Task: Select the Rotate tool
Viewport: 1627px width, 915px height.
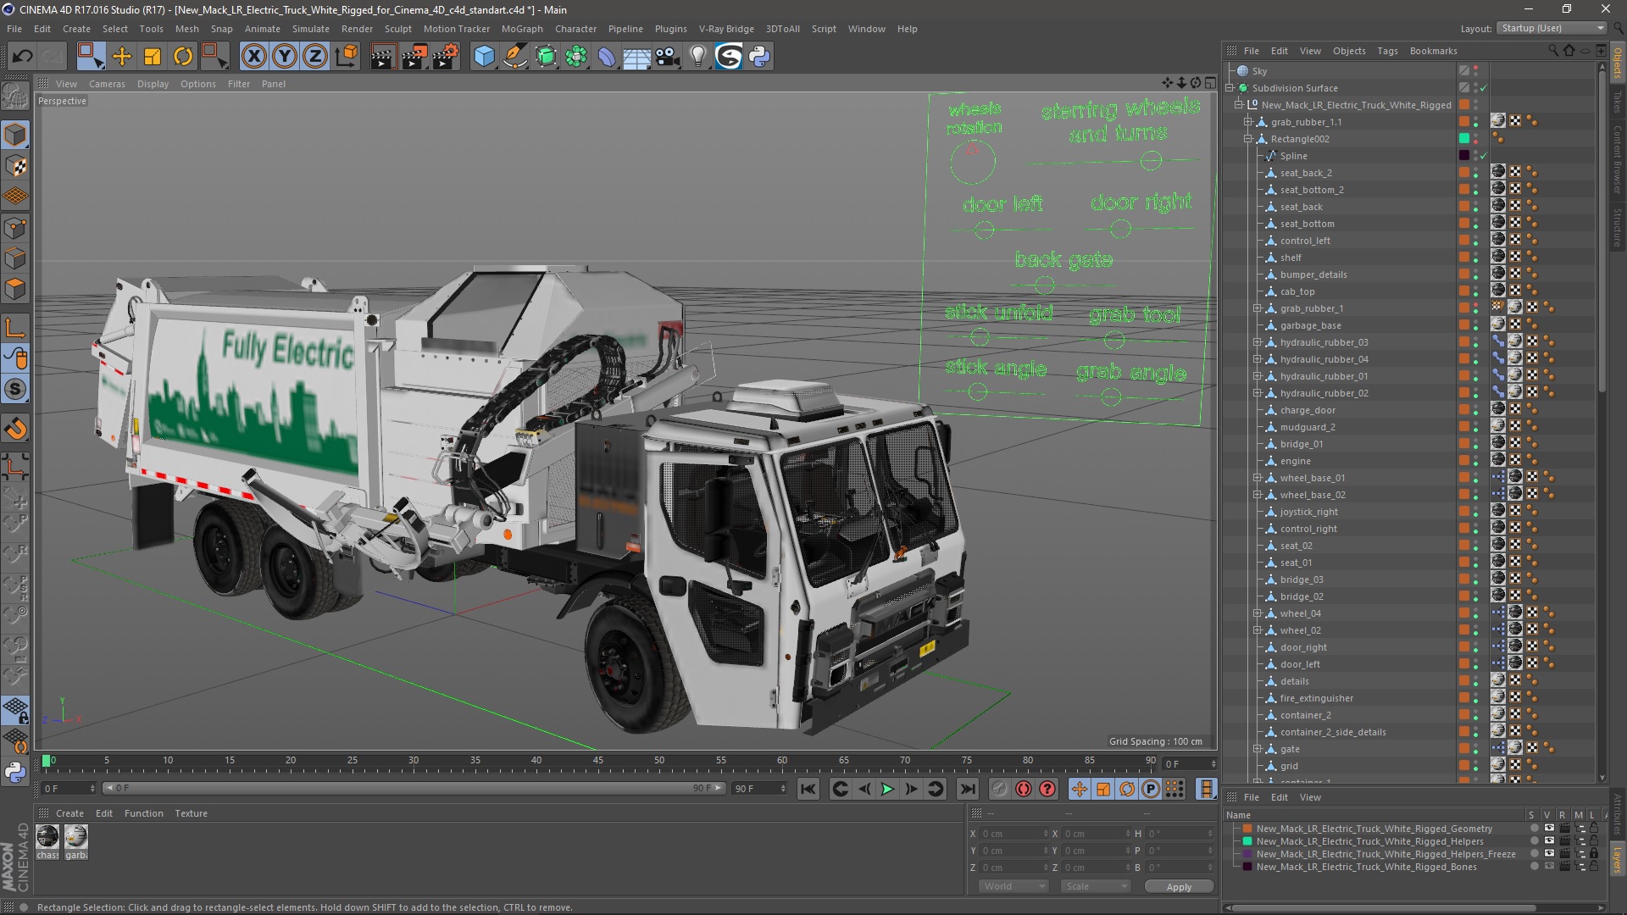Action: (183, 57)
